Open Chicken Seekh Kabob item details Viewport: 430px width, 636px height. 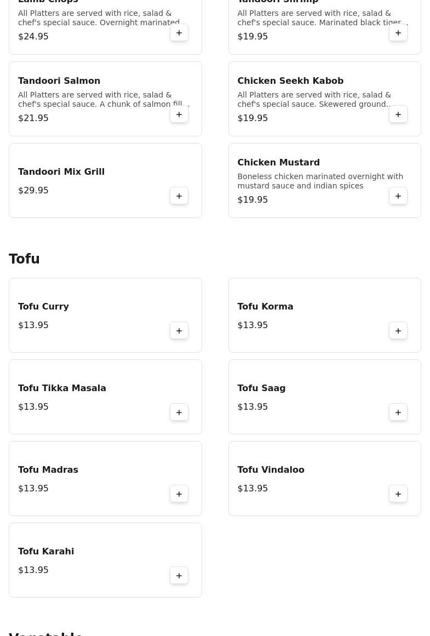(x=290, y=81)
